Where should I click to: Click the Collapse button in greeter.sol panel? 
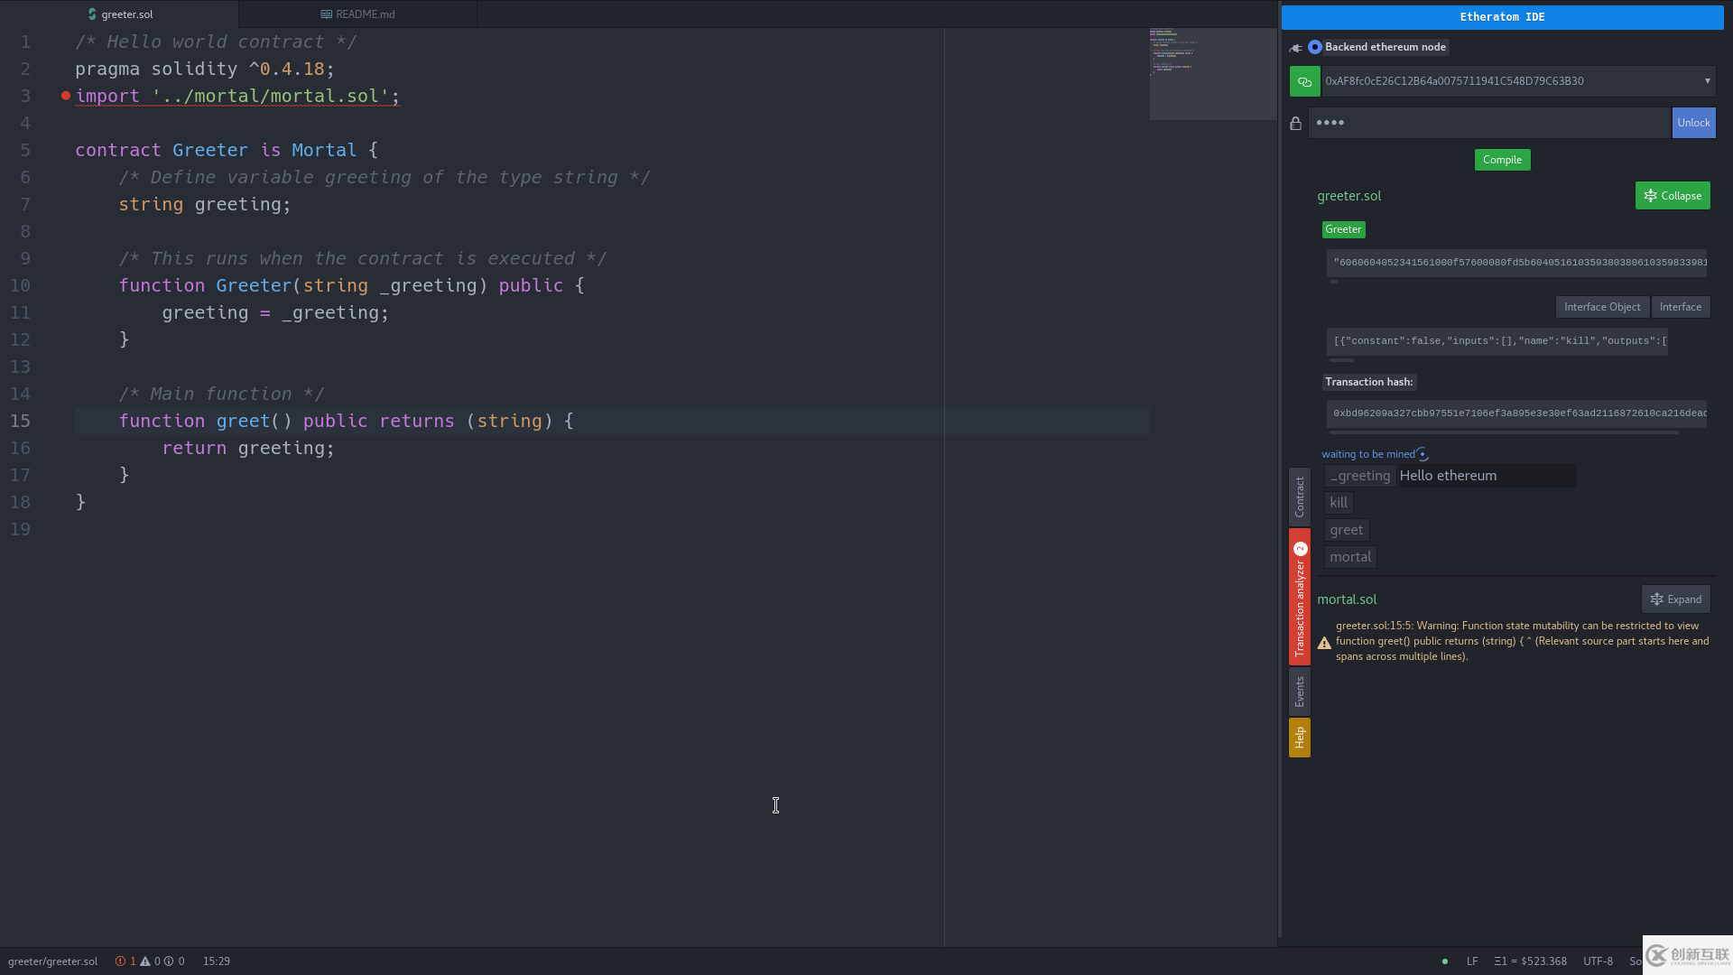(1673, 195)
